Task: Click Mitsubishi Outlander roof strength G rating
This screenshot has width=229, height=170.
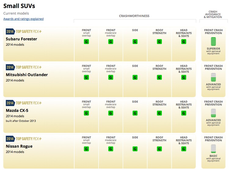Action: click(x=159, y=78)
